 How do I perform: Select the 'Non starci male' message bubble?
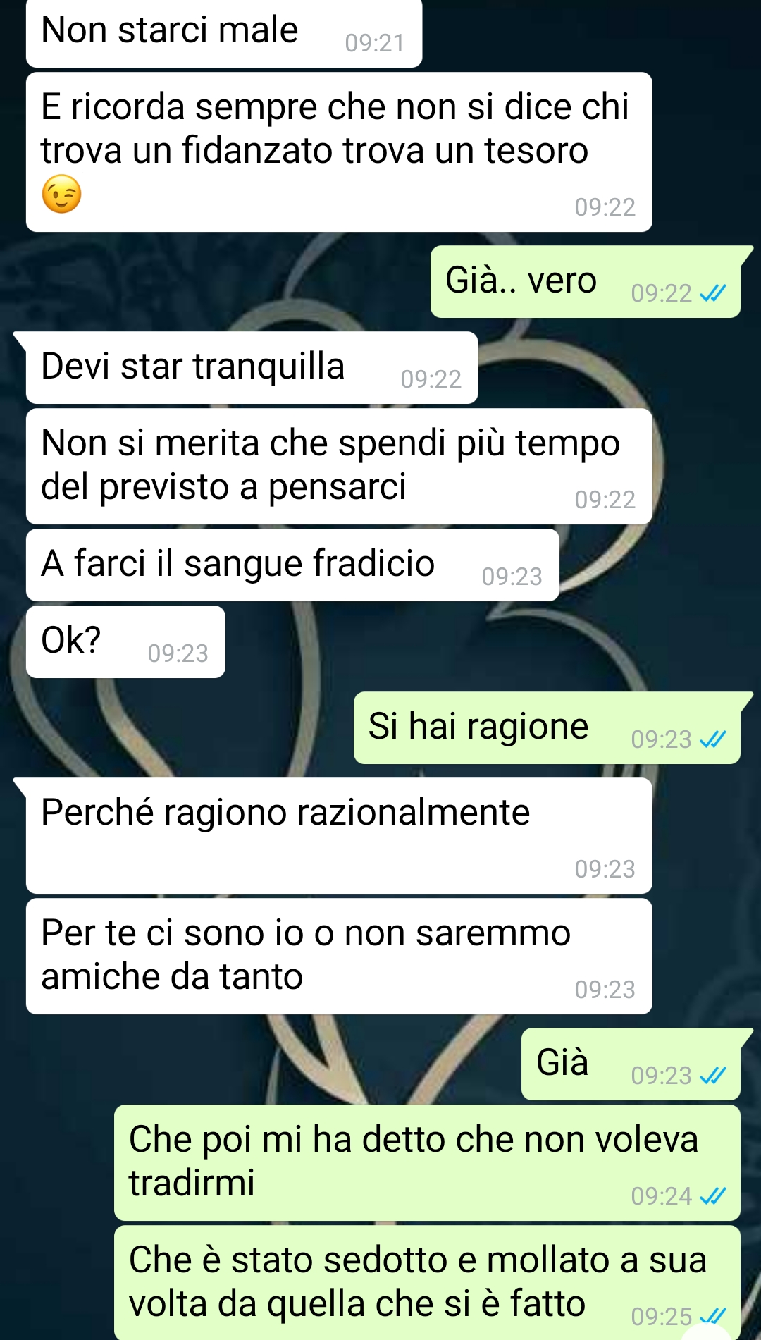point(224,33)
